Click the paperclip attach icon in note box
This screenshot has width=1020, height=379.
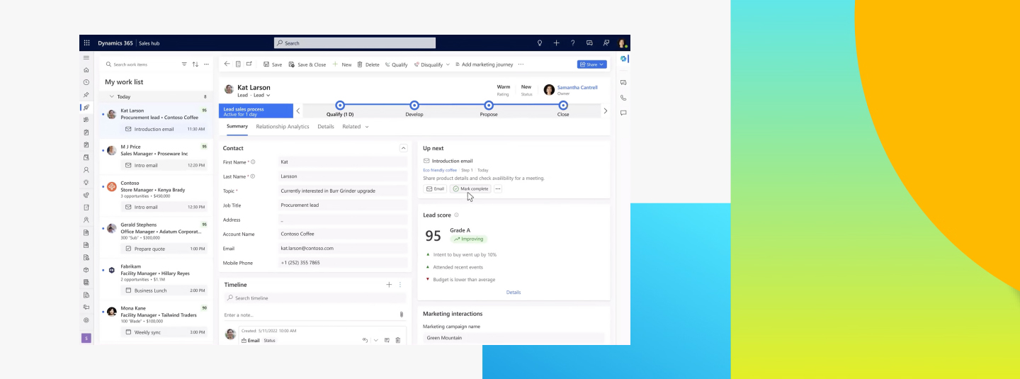click(402, 315)
